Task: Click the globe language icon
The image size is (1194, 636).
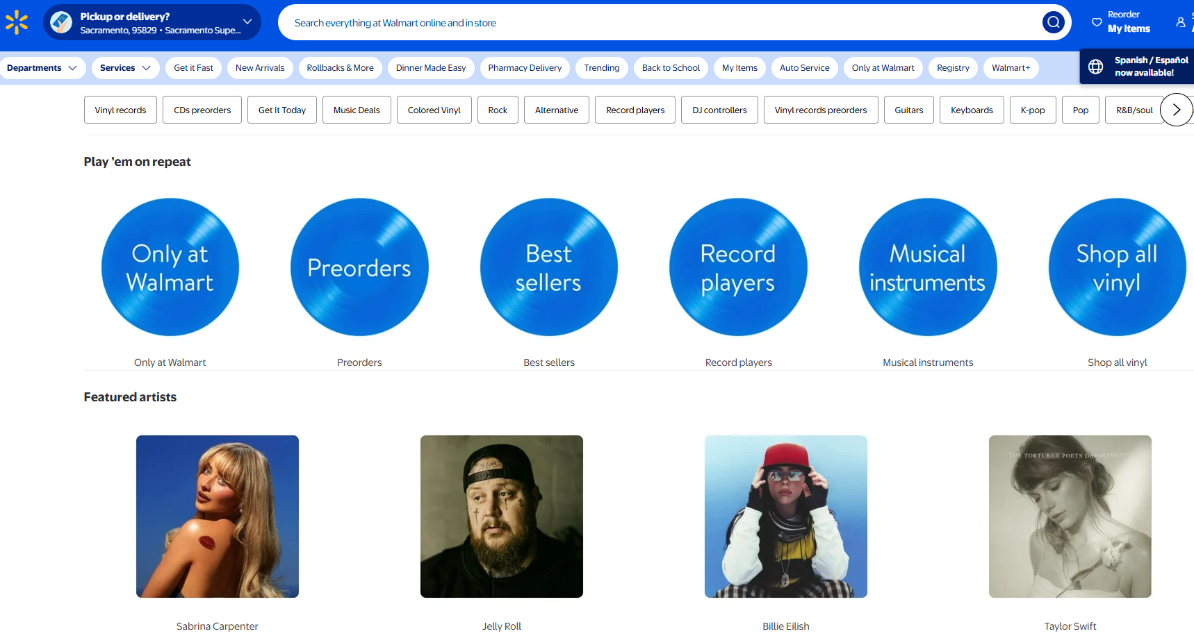Action: coord(1095,67)
